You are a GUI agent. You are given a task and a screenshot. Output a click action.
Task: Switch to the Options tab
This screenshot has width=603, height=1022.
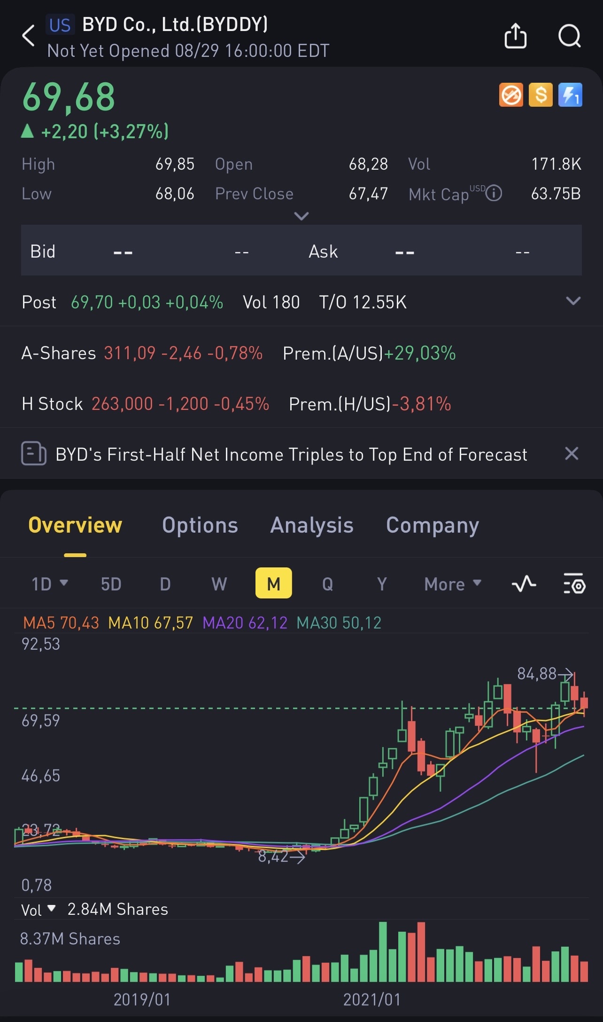(200, 525)
